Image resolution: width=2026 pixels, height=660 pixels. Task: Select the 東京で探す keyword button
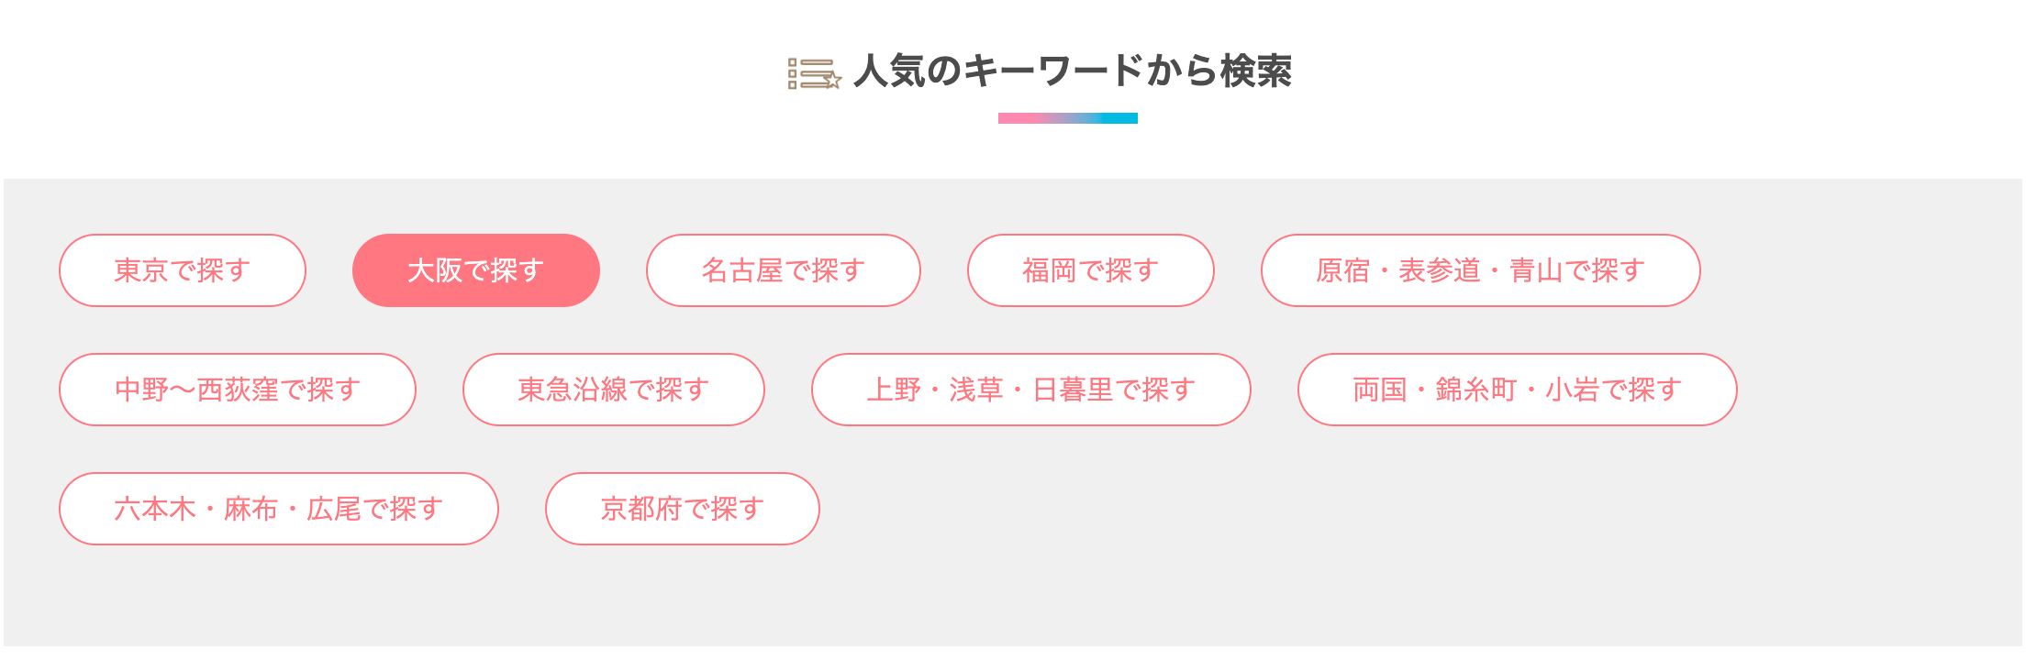point(183,270)
